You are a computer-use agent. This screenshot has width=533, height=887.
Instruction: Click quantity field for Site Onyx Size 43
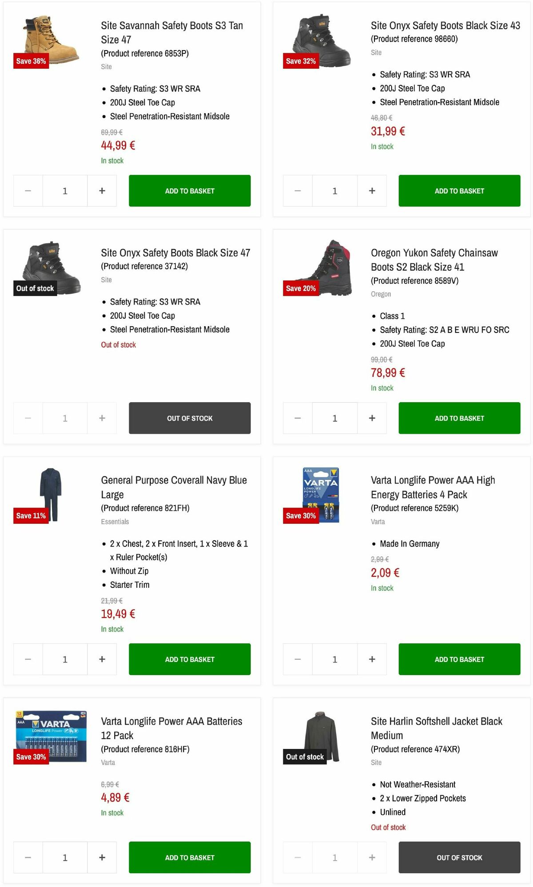pyautogui.click(x=334, y=190)
